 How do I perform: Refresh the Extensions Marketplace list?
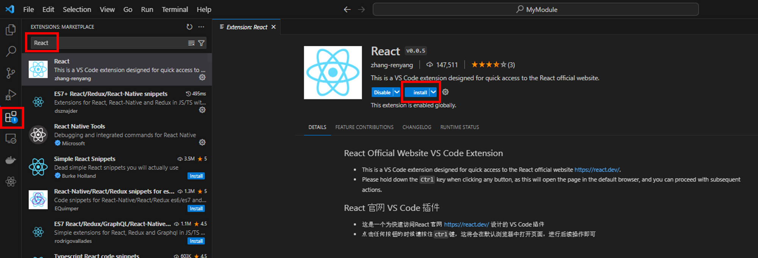coord(189,27)
